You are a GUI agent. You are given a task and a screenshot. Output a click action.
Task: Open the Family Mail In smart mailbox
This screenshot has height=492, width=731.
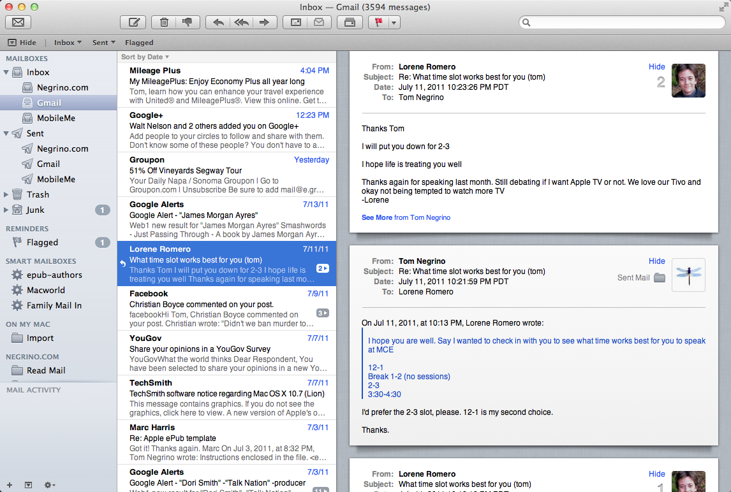(58, 306)
